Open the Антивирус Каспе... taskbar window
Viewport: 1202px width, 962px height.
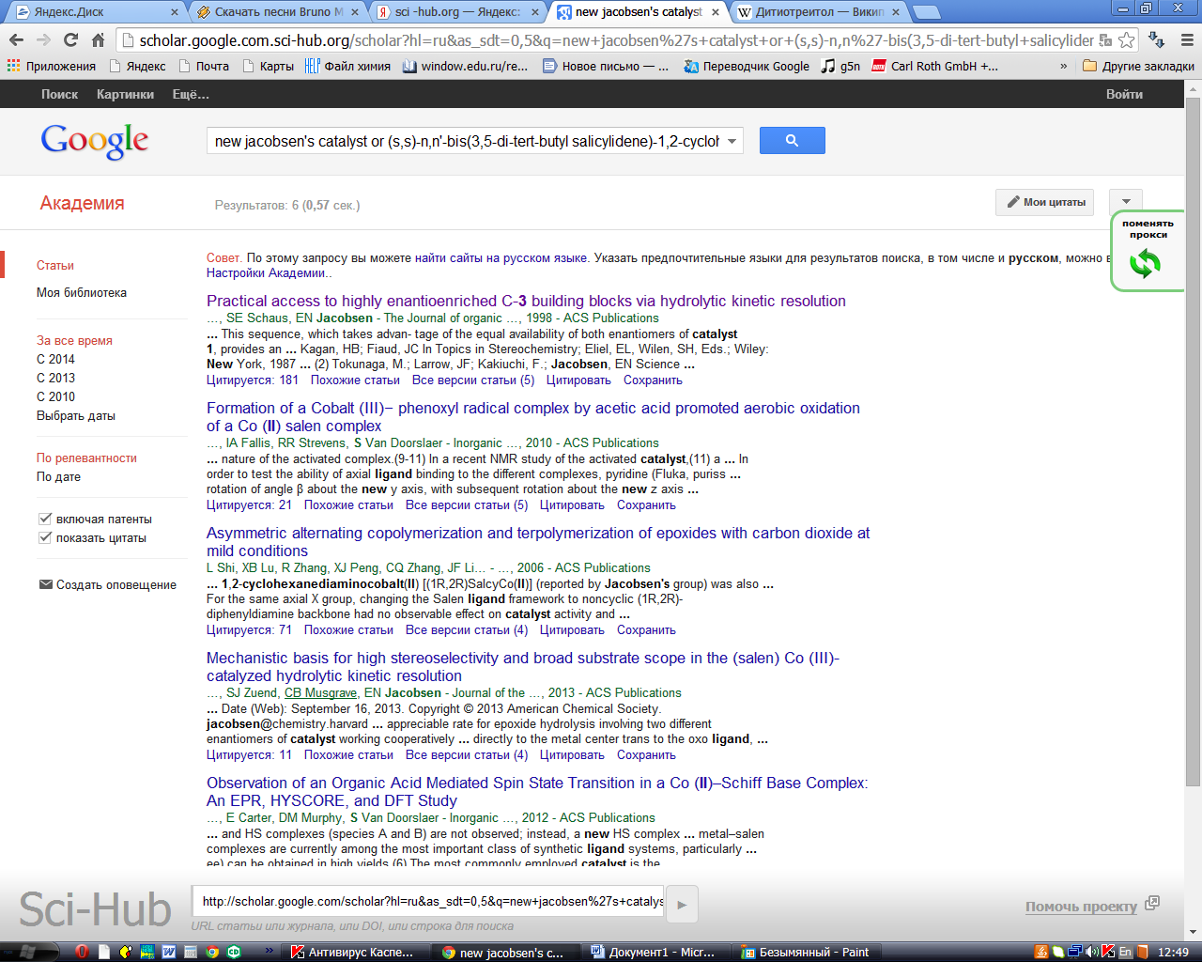[x=357, y=952]
